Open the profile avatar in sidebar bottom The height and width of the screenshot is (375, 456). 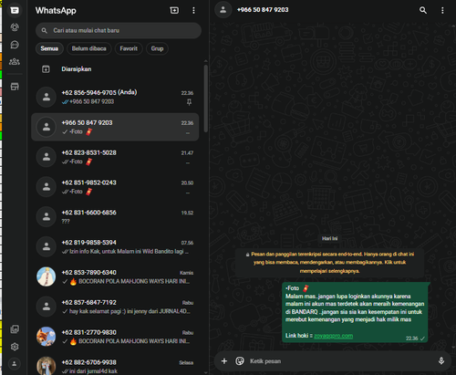[15, 363]
